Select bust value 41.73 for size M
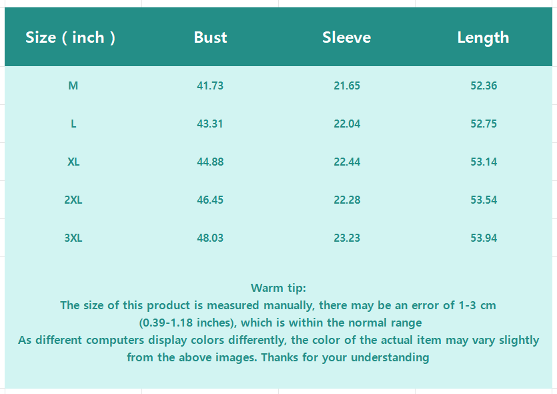This screenshot has width=557, height=394. coord(210,85)
